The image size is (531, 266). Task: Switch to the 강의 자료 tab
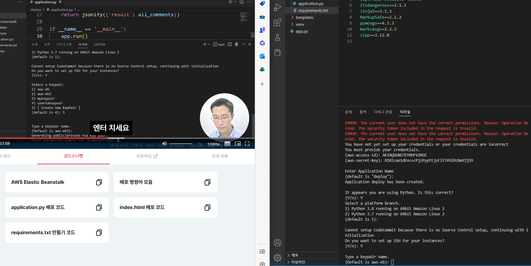[220, 156]
